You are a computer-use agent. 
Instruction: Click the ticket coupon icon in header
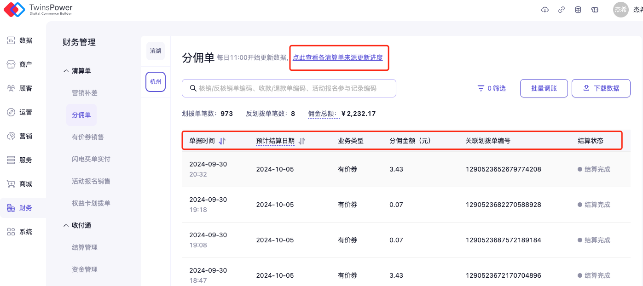click(x=595, y=10)
